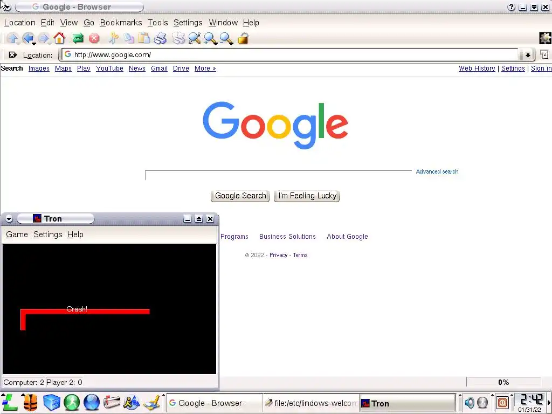Image resolution: width=552 pixels, height=414 pixels.
Task: Open the Tools menu
Action: (x=157, y=23)
